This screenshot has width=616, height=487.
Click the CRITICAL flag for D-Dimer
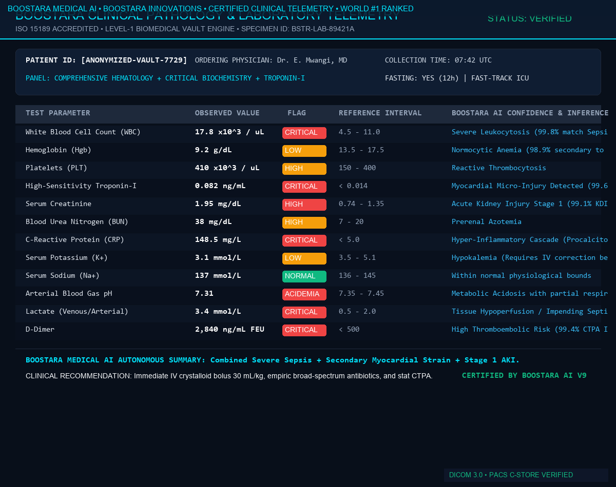click(x=304, y=330)
